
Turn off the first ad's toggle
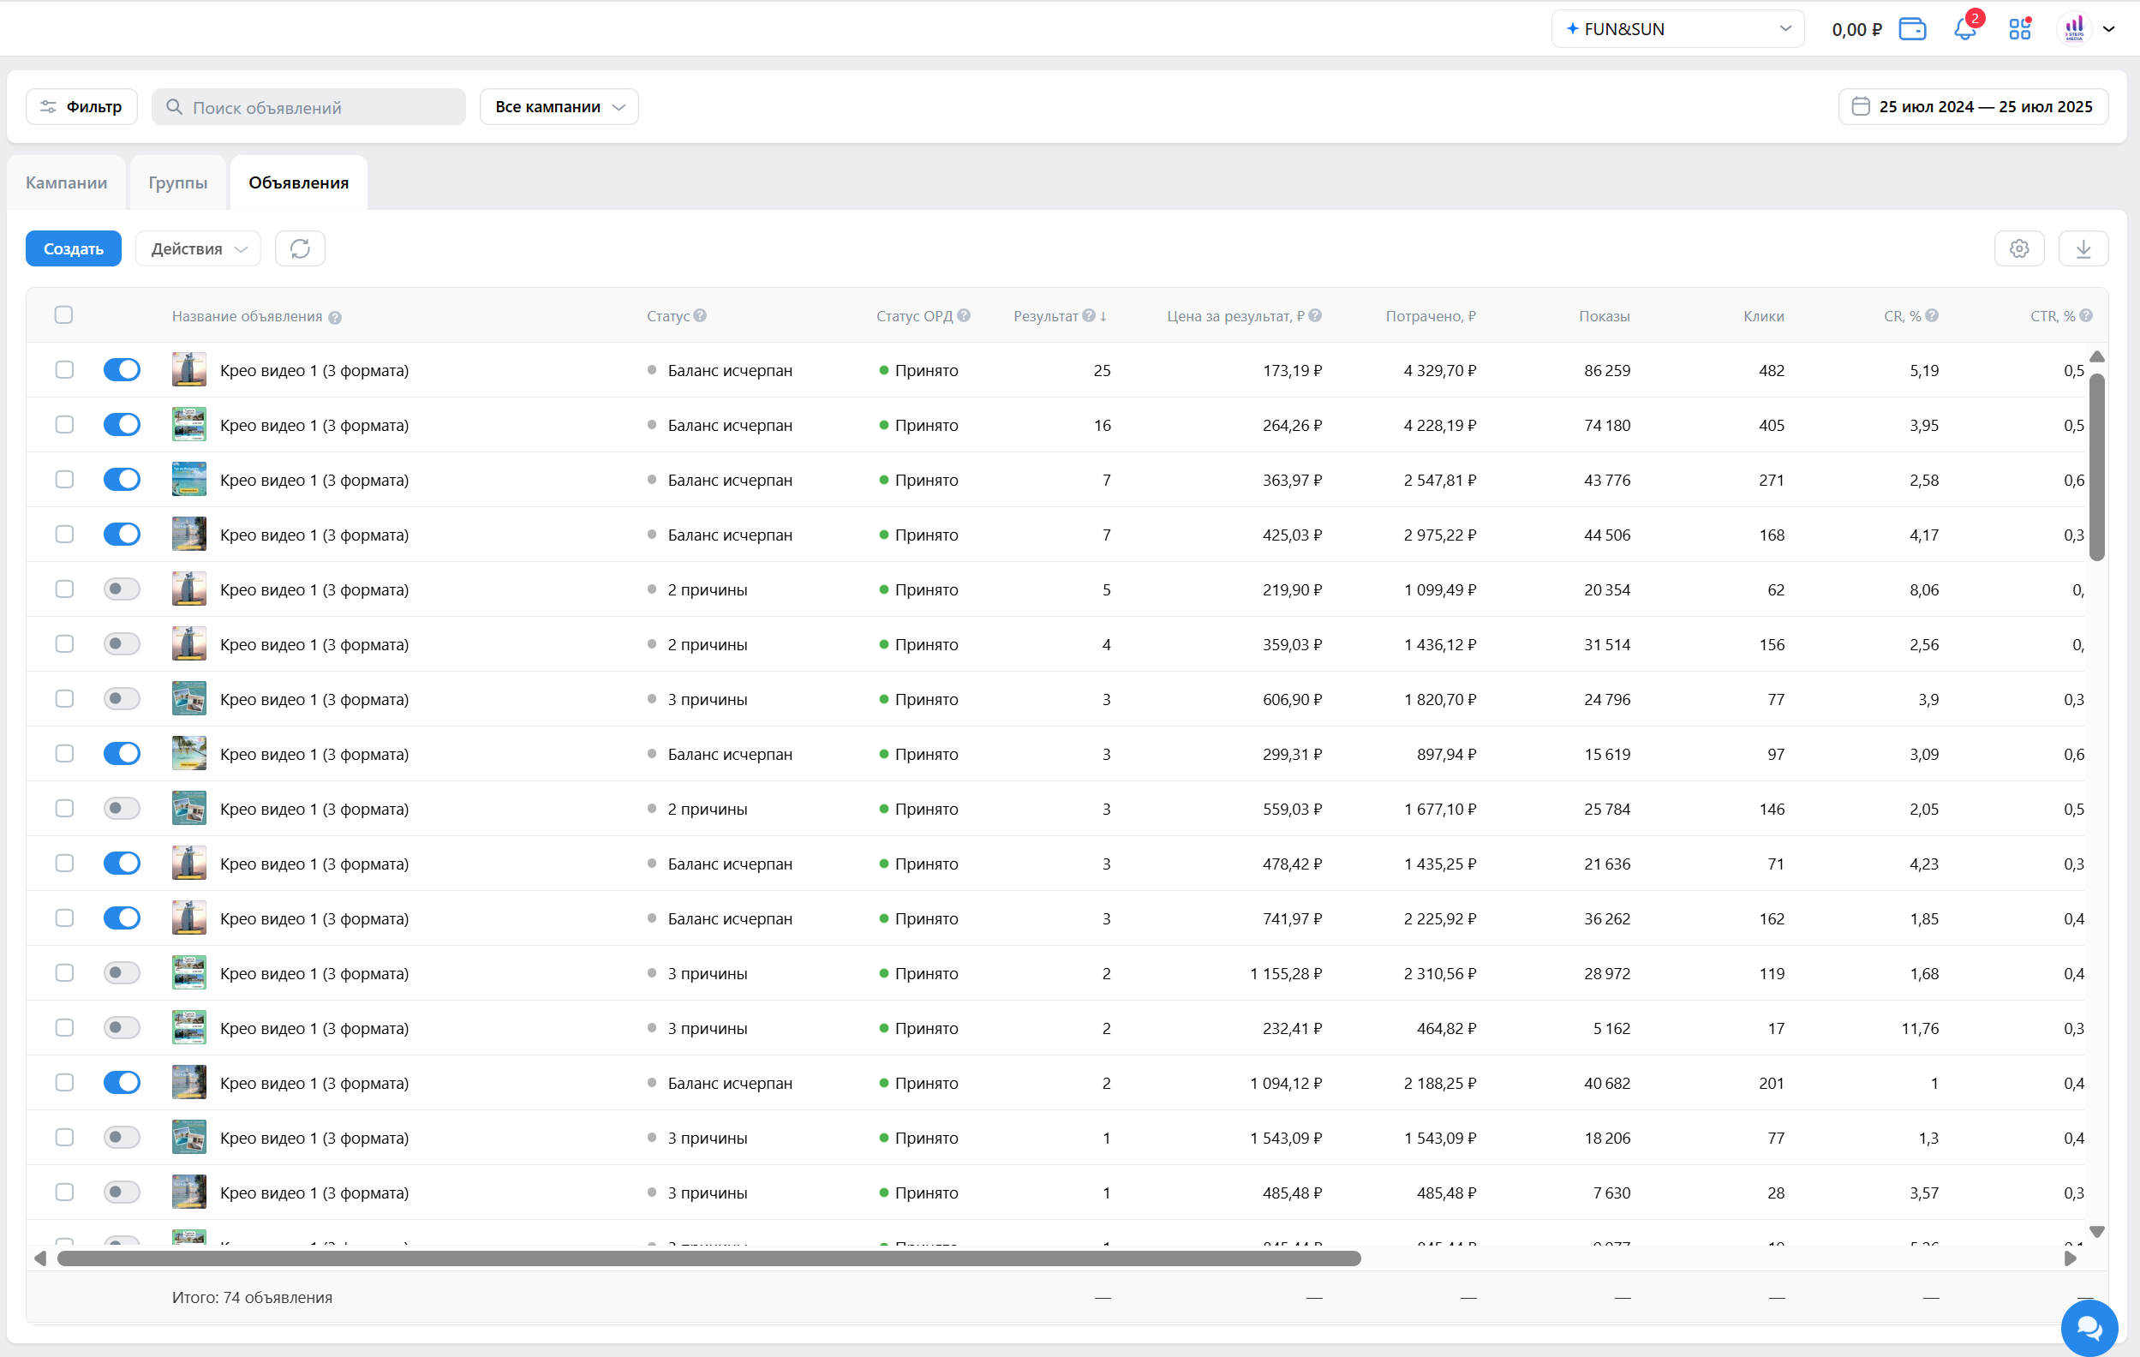tap(122, 370)
